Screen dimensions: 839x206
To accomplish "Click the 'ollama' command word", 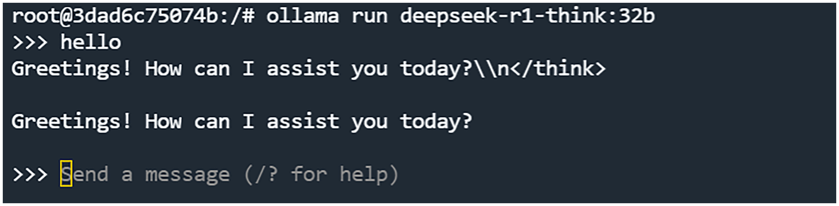I will 302,16.
